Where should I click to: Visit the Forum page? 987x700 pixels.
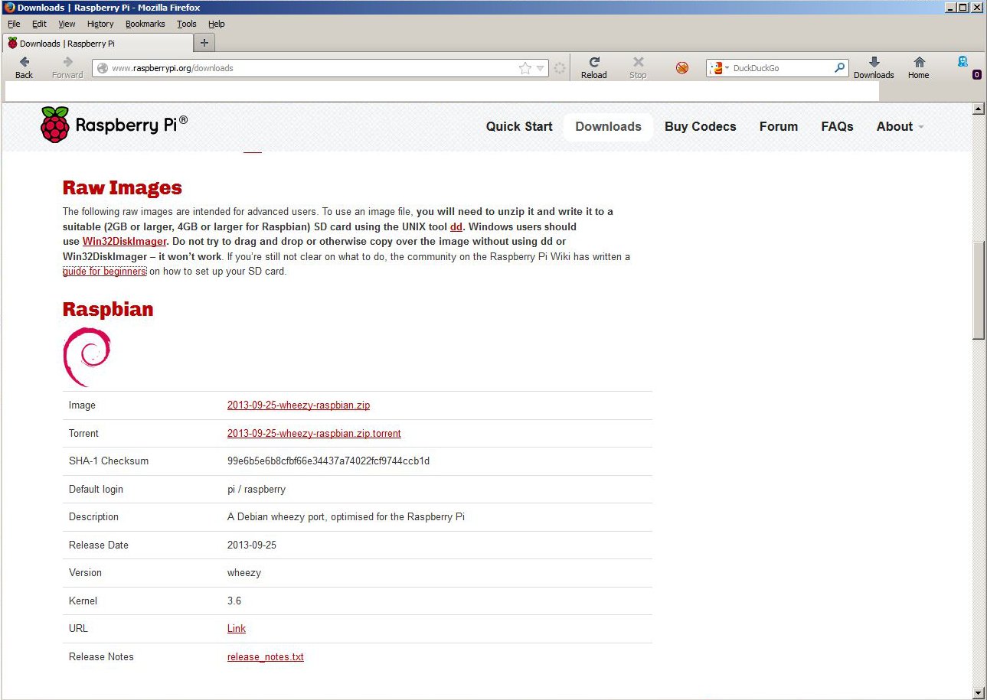[x=779, y=126]
